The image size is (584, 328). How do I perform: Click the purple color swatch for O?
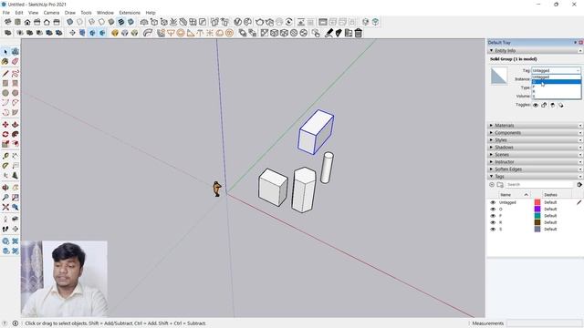(537, 210)
